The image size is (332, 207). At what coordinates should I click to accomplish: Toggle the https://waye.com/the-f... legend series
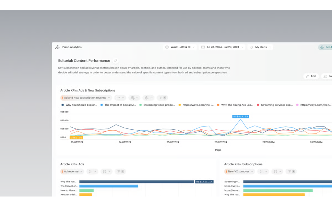coord(314,105)
